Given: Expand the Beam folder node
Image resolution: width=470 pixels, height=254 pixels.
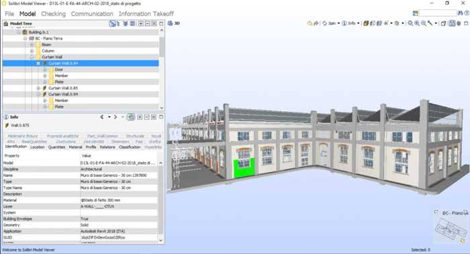Looking at the screenshot, I should point(32,45).
